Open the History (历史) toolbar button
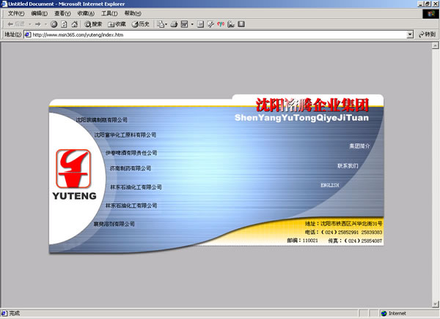440x319 pixels. coord(141,24)
